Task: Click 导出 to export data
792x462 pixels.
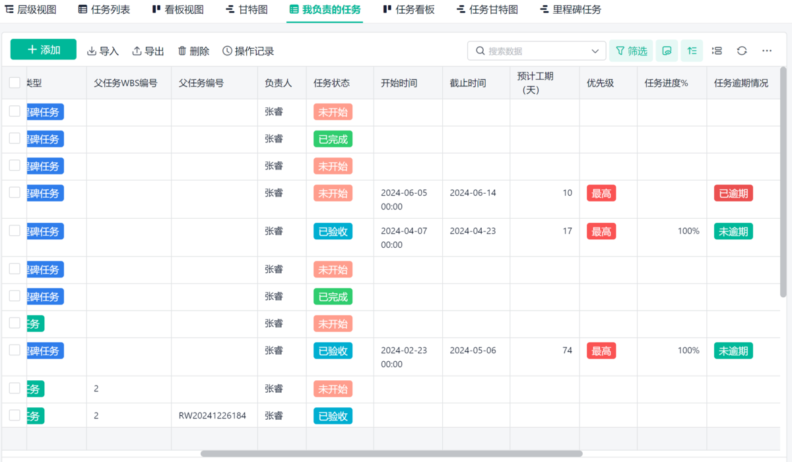Action: click(148, 51)
